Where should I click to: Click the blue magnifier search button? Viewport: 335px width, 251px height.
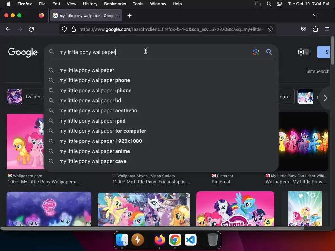coord(269,52)
